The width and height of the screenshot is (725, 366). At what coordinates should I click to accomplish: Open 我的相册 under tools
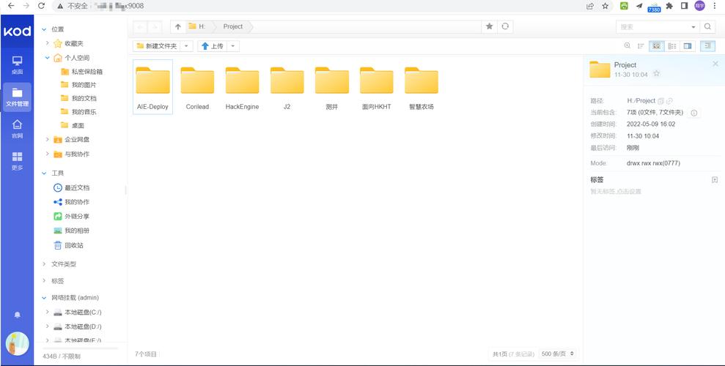click(72, 231)
